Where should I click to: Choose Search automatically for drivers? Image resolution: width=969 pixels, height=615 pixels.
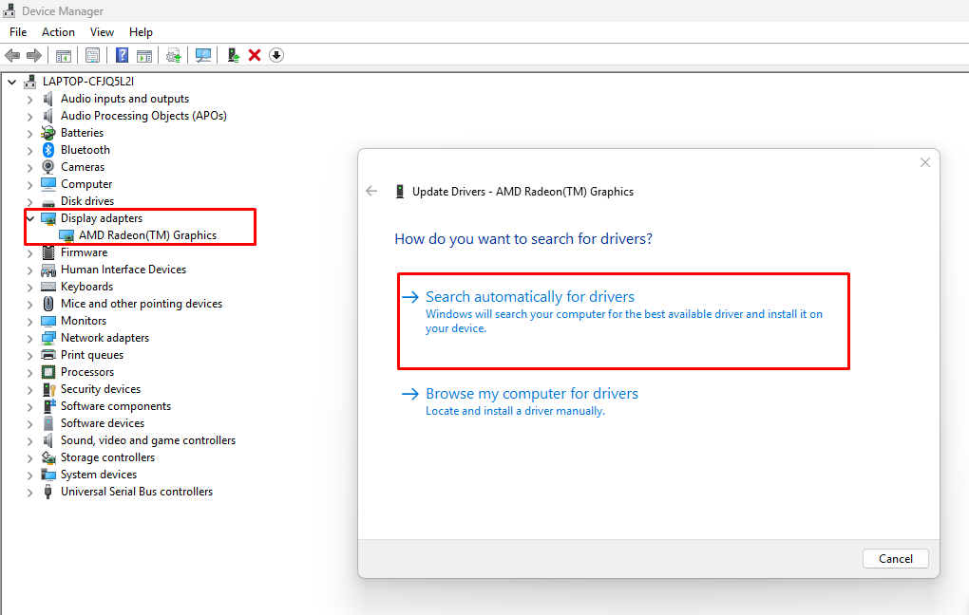click(x=529, y=297)
